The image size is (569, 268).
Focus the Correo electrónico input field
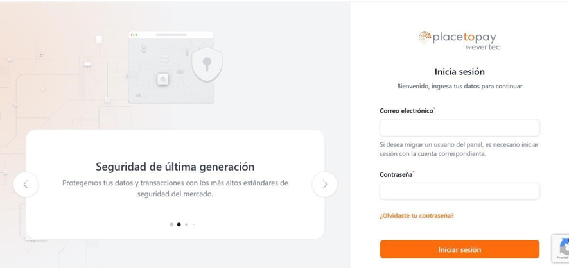coord(459,128)
